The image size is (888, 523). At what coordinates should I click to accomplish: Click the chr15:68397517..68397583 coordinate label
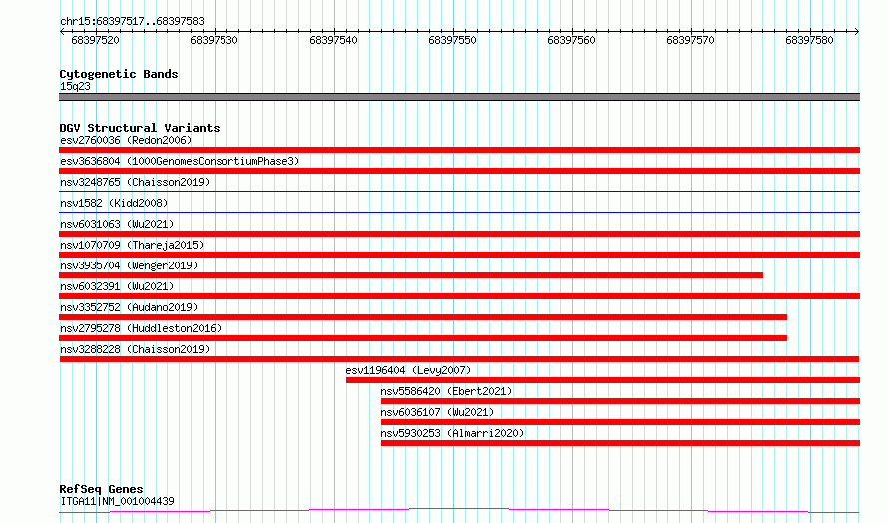point(132,22)
